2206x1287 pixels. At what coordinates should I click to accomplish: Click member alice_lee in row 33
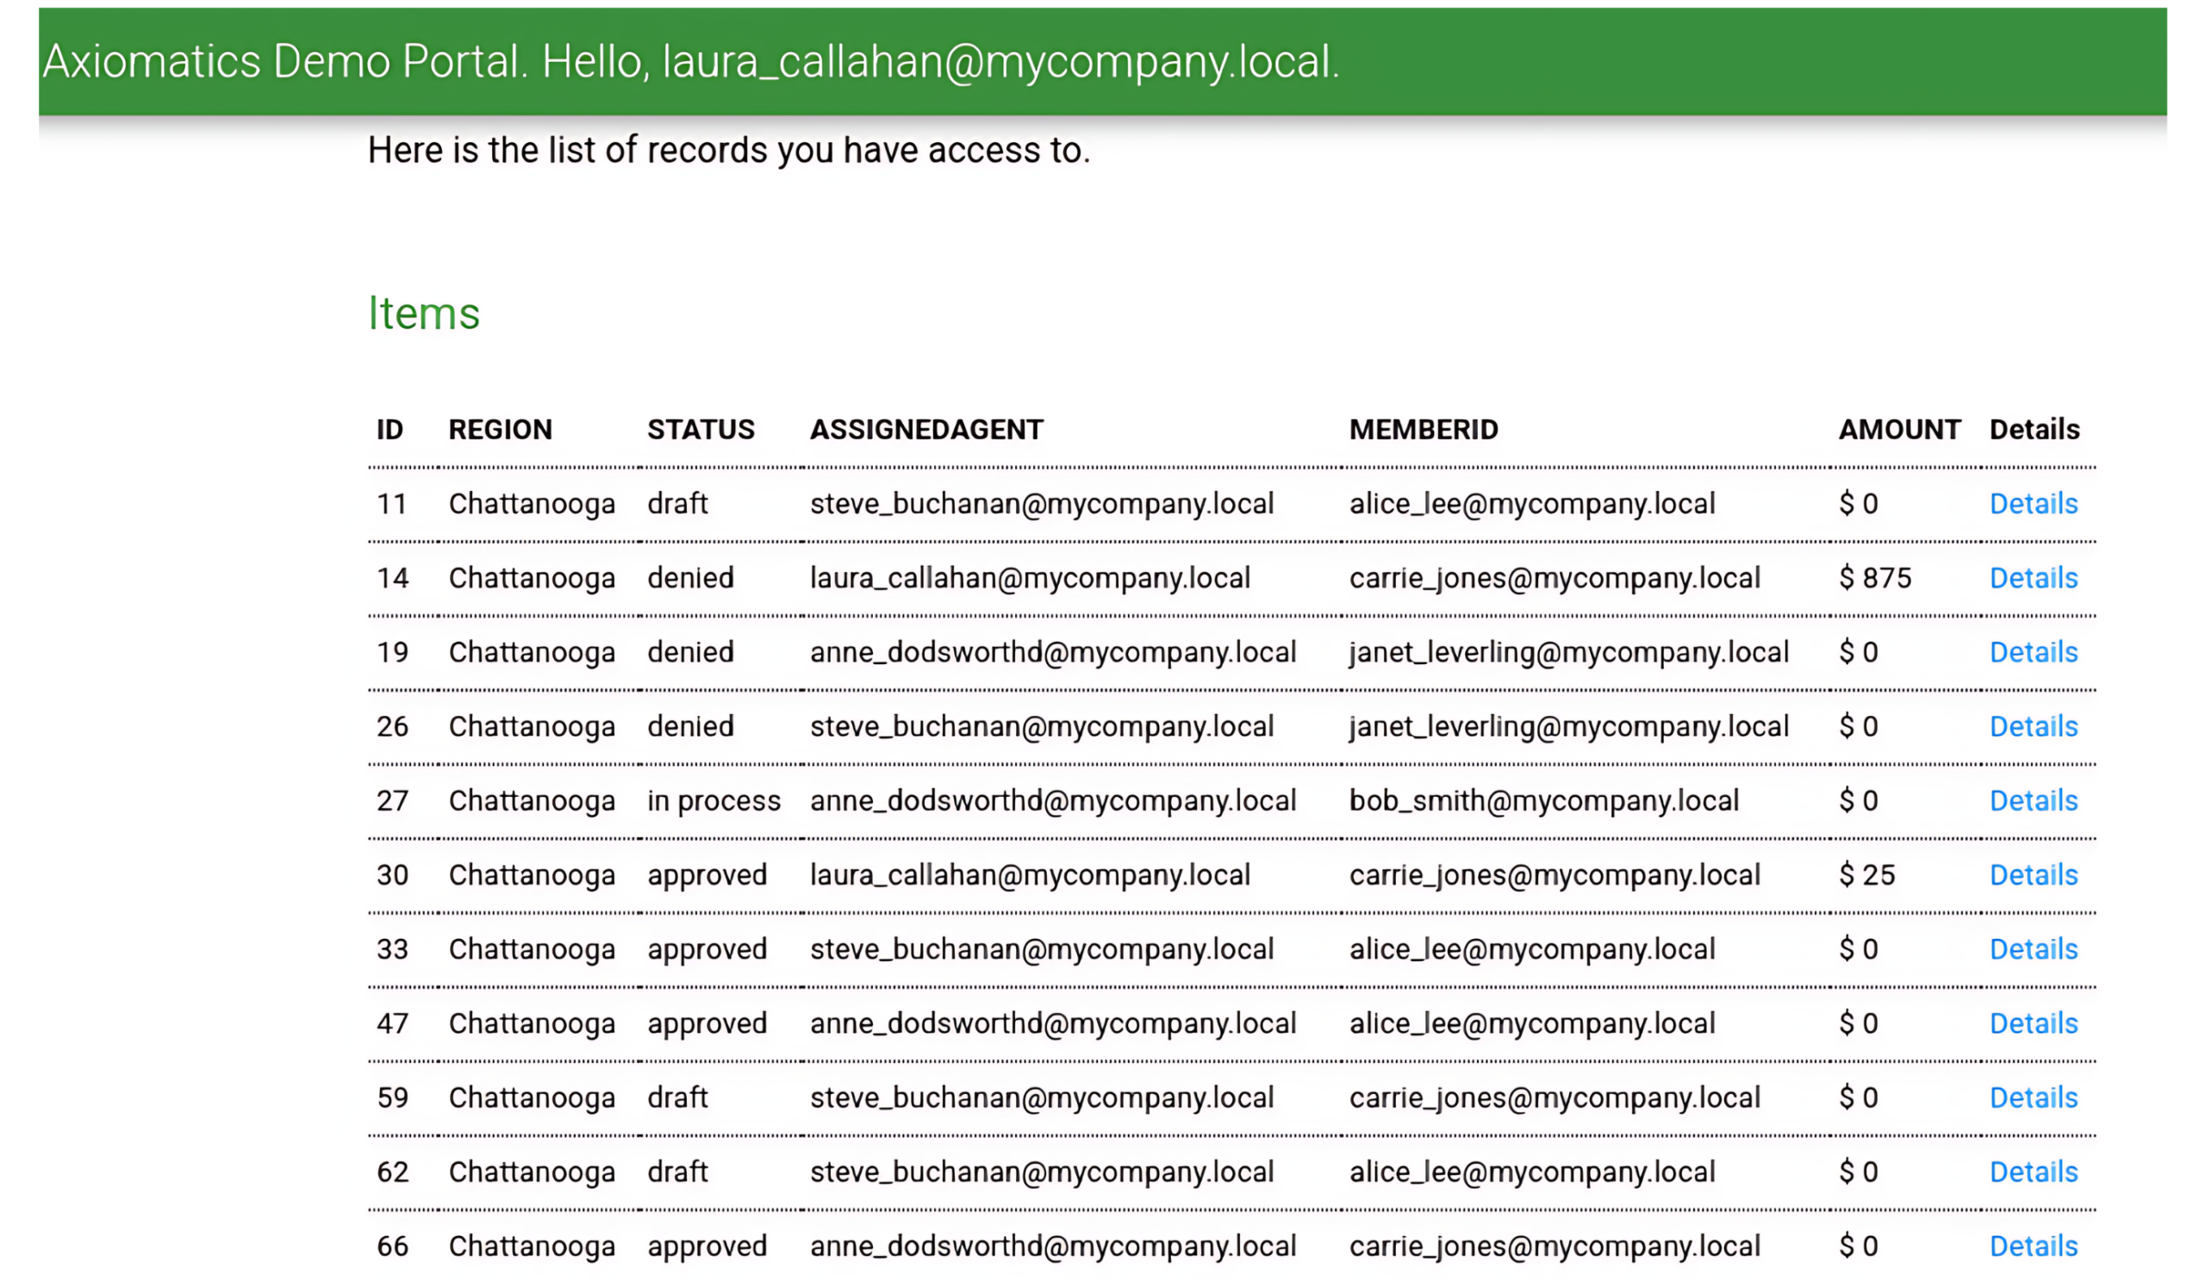click(x=1532, y=949)
